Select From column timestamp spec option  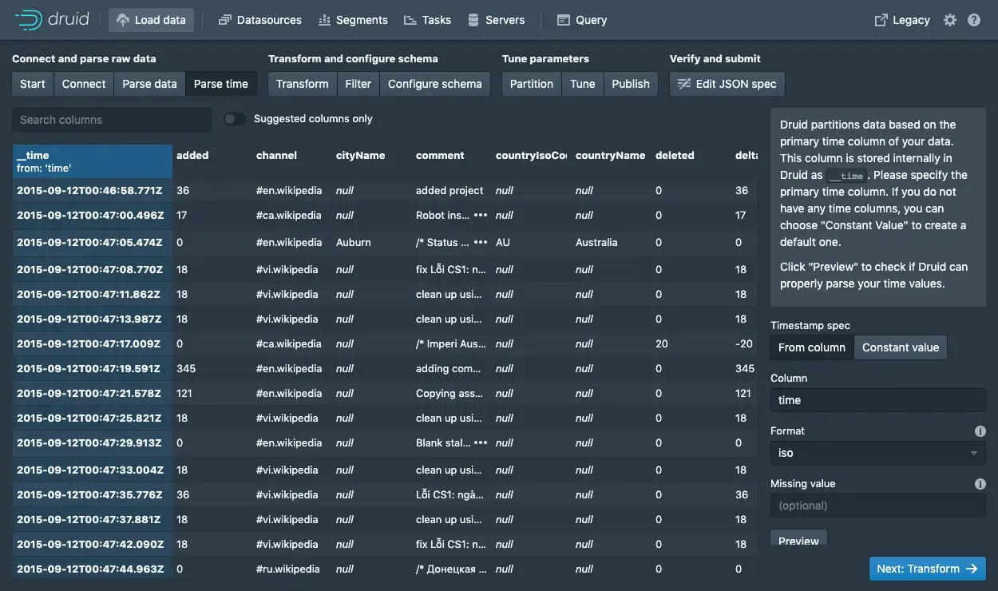(812, 347)
